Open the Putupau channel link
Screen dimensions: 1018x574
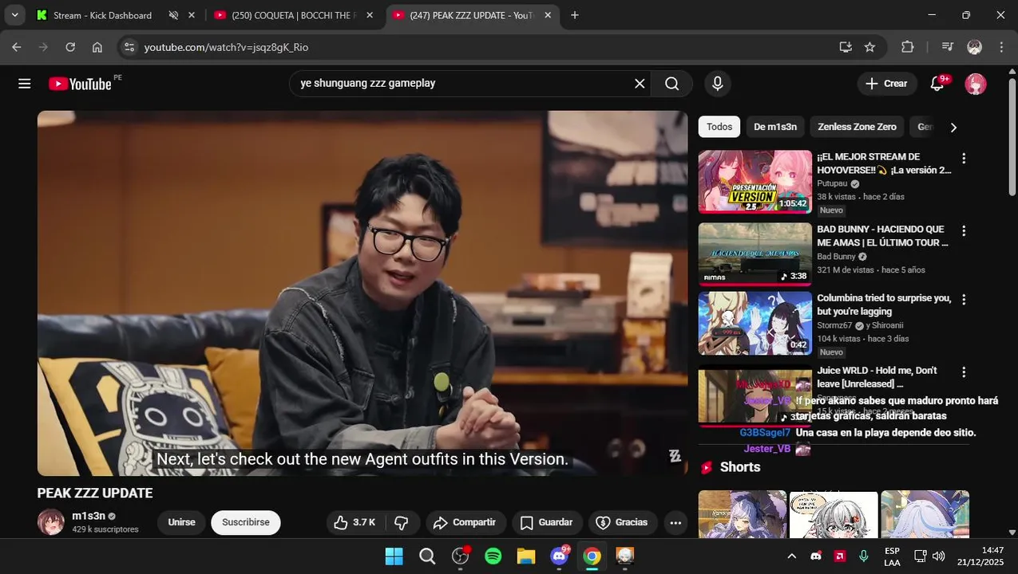pos(832,183)
